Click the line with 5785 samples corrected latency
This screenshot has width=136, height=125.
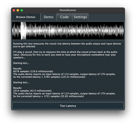(x=49, y=77)
